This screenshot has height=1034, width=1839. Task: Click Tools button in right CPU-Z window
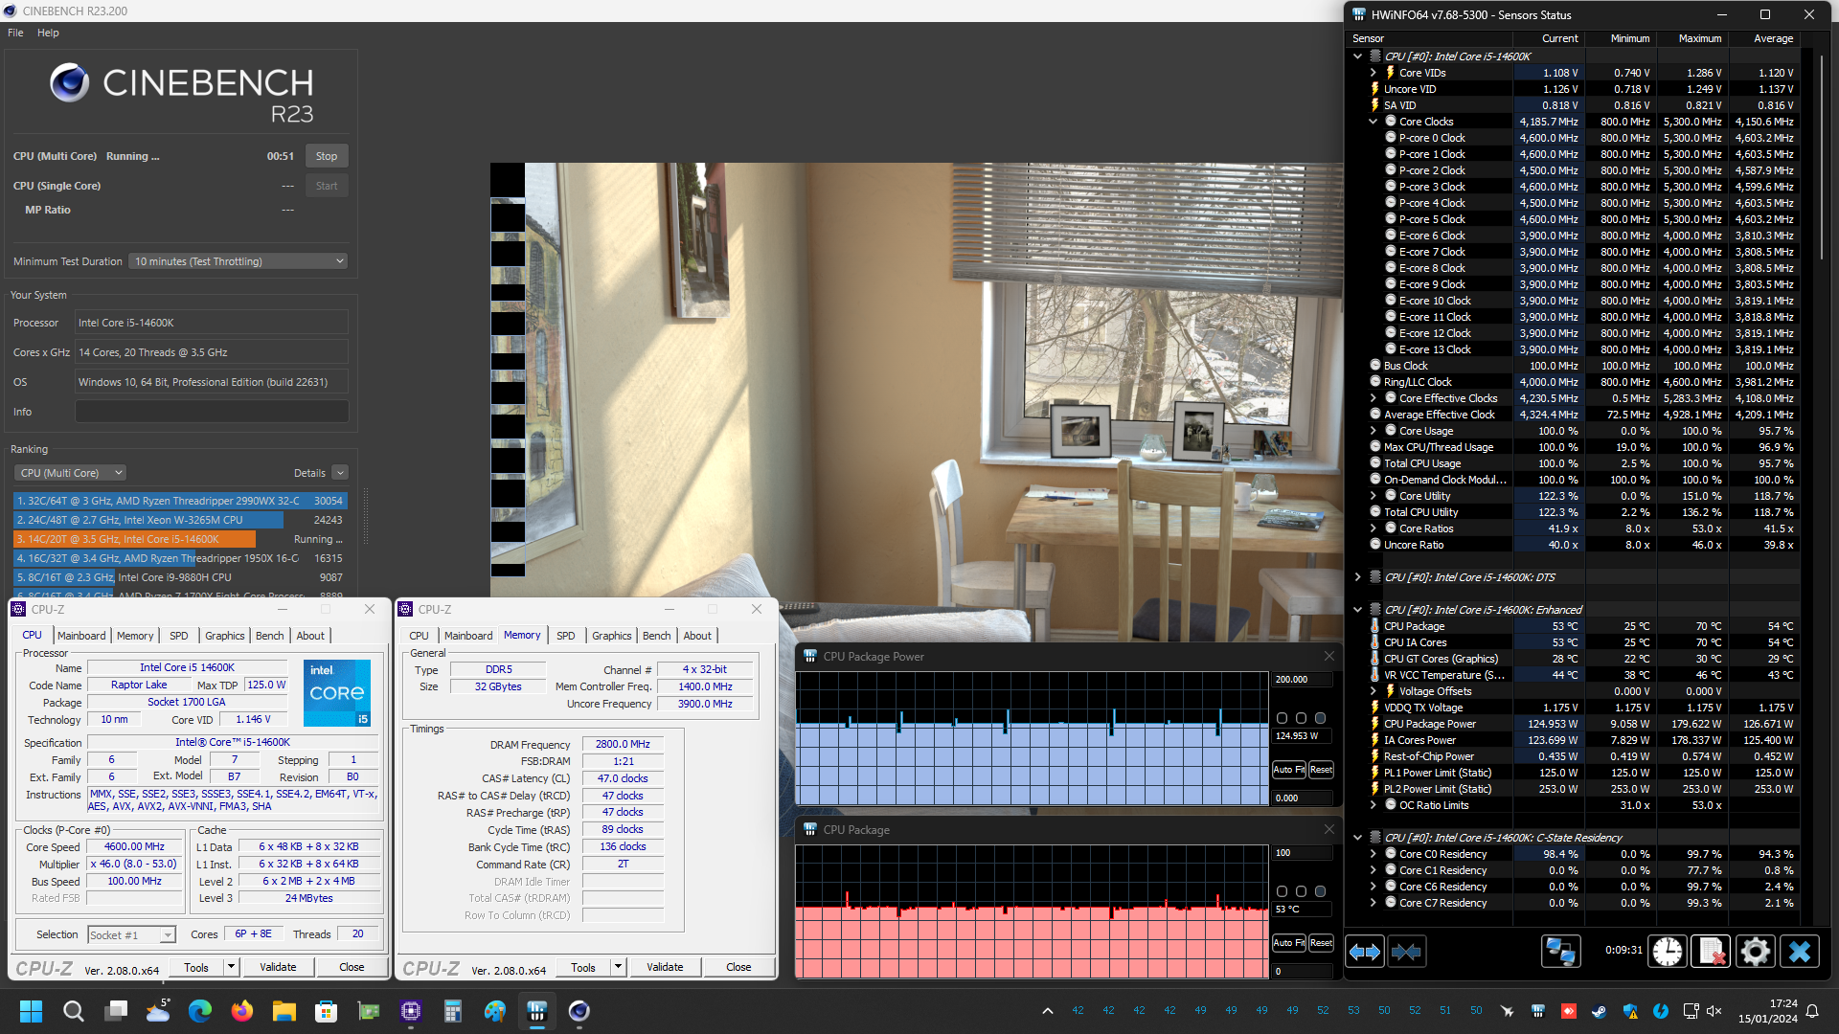(x=583, y=967)
